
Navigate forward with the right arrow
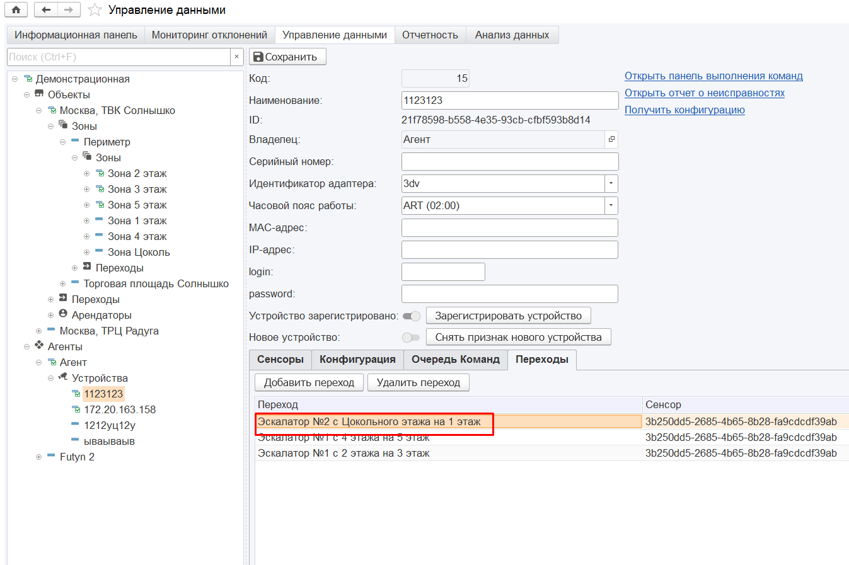(69, 9)
